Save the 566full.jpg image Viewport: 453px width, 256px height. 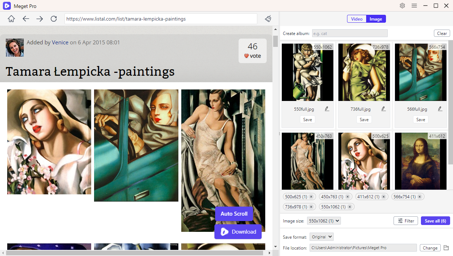click(421, 119)
